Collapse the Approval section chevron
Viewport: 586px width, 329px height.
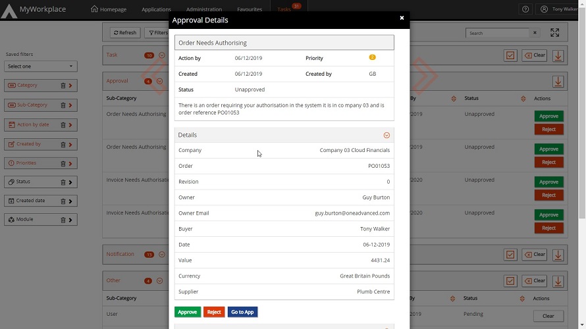click(160, 81)
